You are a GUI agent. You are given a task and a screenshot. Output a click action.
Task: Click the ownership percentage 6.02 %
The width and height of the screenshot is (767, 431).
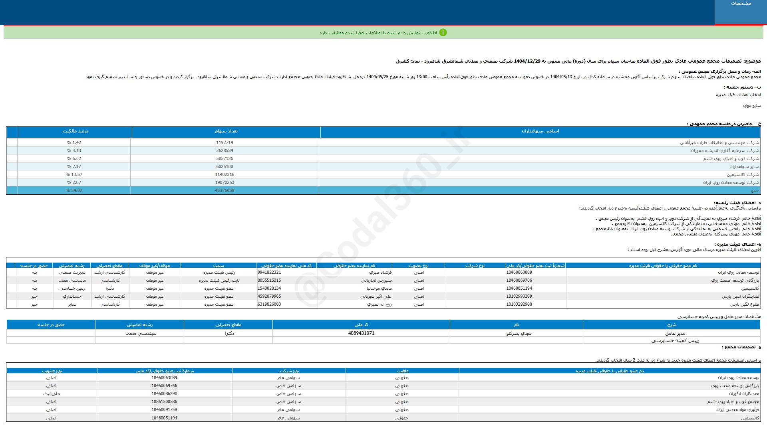74,158
